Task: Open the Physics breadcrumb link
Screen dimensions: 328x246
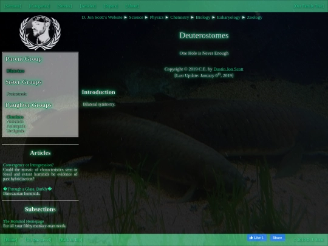Action: 157,18
